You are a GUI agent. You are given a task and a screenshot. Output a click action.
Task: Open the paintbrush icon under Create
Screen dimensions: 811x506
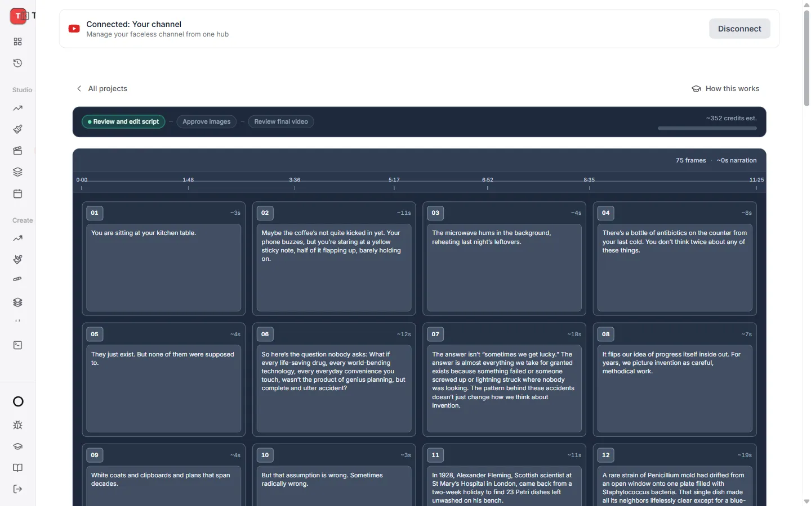coord(17,259)
